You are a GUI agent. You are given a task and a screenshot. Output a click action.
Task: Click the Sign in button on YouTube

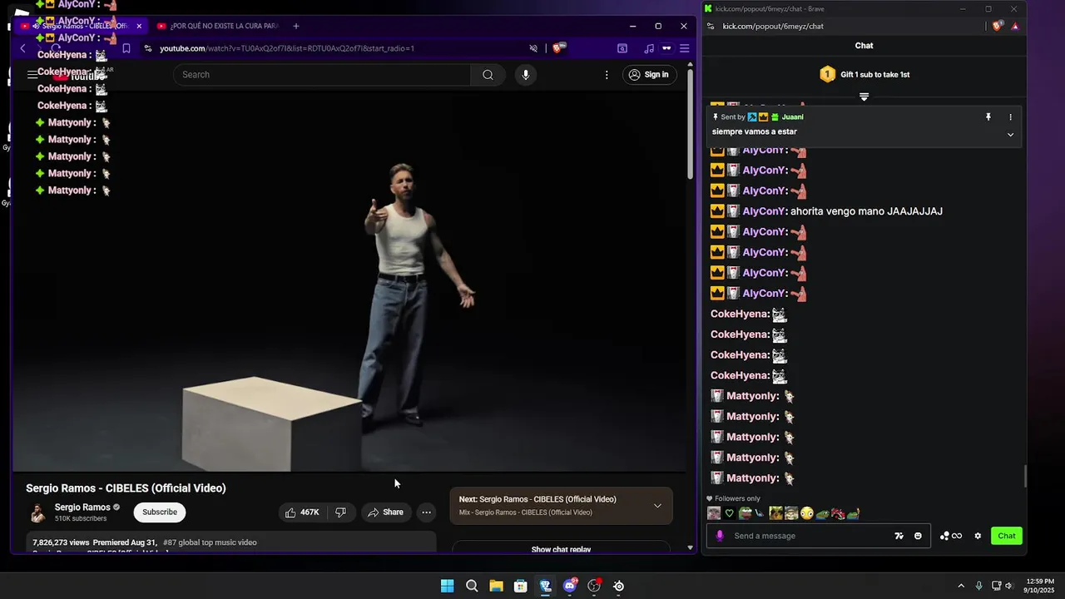(649, 75)
